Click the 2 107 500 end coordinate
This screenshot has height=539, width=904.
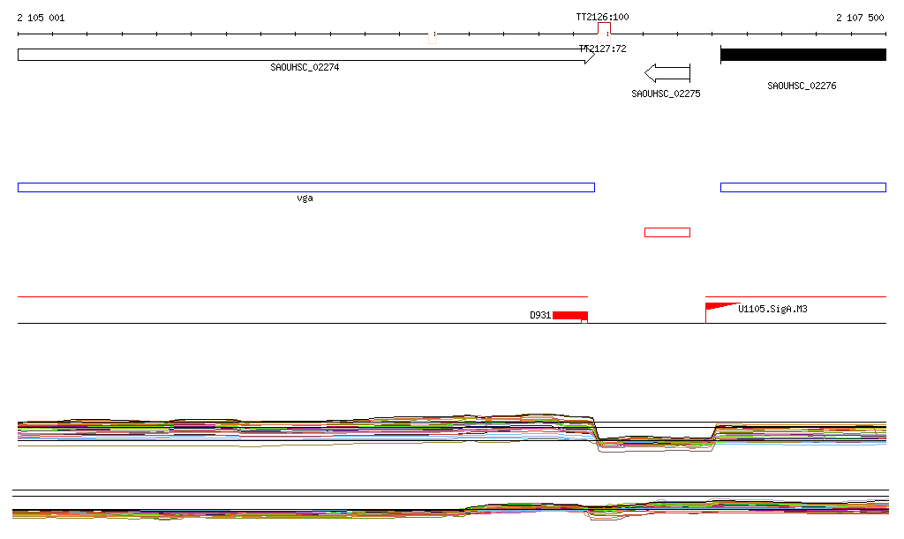tap(860, 18)
